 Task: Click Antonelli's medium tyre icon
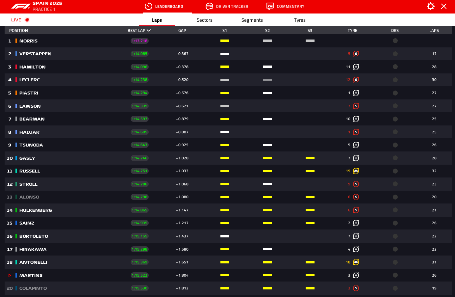[356, 262]
